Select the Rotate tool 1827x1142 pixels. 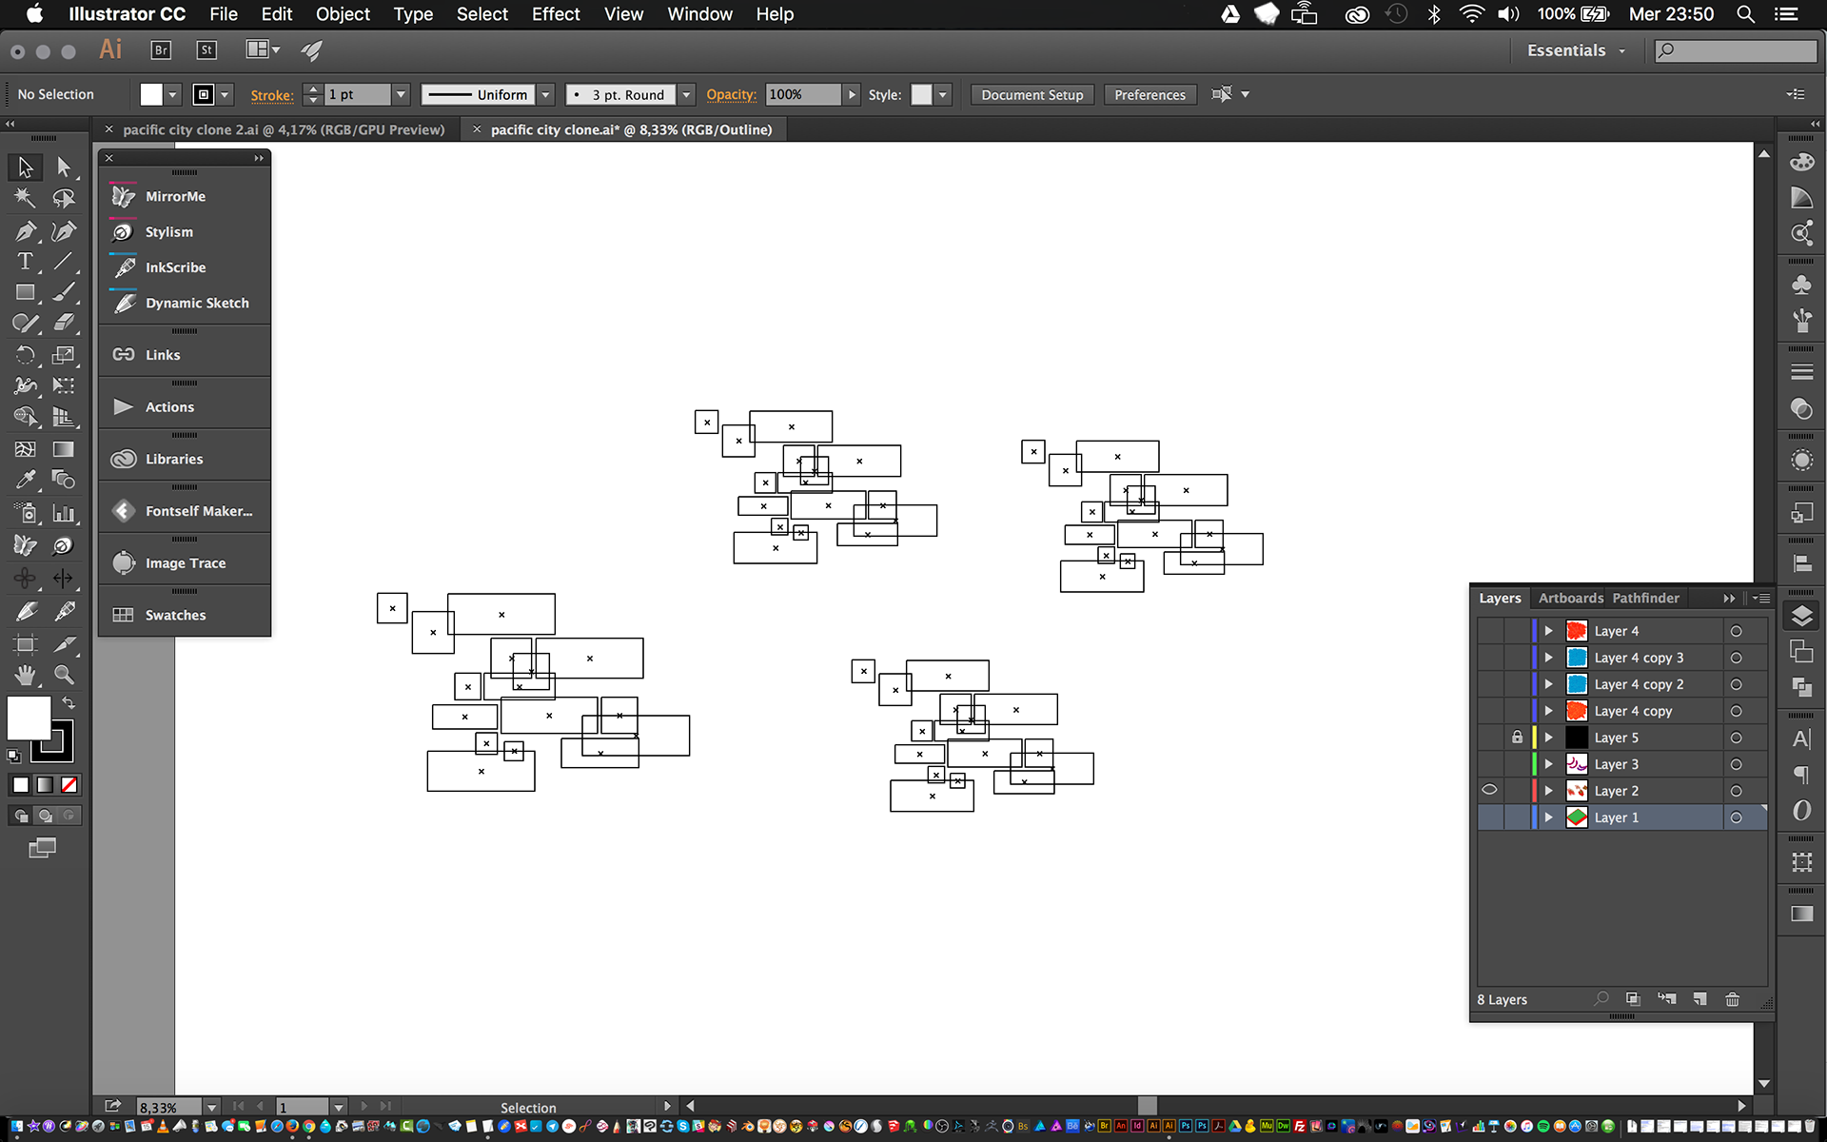click(x=26, y=355)
